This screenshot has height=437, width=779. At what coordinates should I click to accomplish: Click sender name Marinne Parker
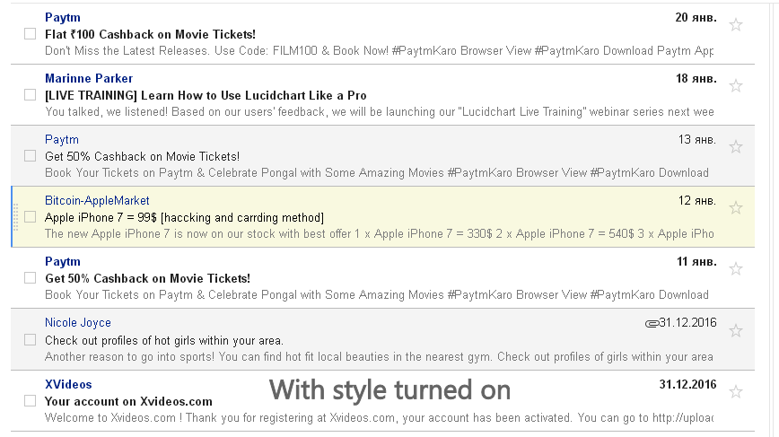click(x=89, y=78)
